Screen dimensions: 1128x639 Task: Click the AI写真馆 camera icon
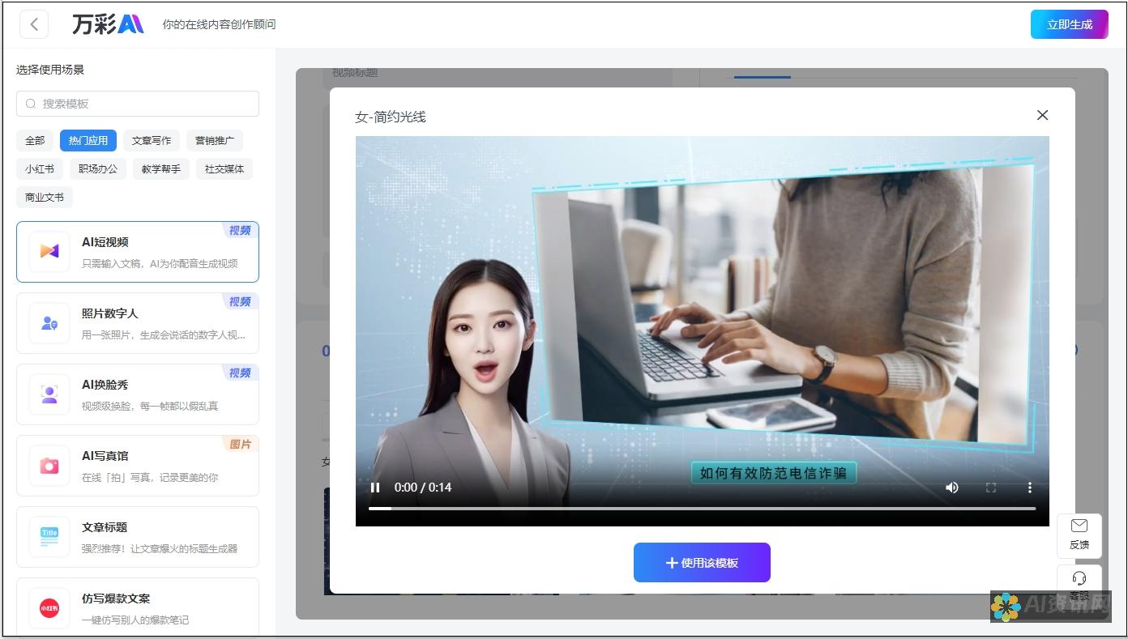point(49,466)
